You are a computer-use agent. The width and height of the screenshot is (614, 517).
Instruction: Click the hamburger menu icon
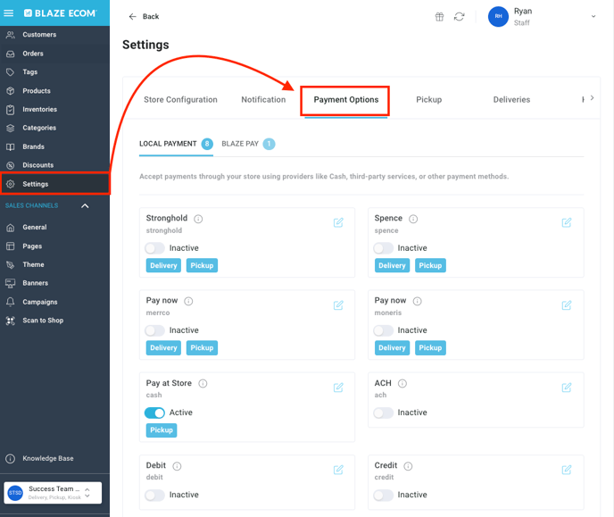(9, 13)
